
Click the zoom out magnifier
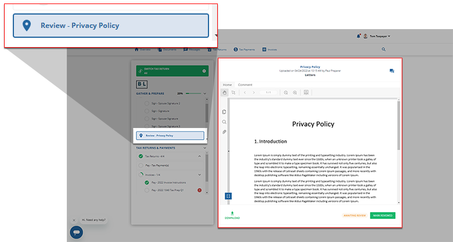coord(286,92)
